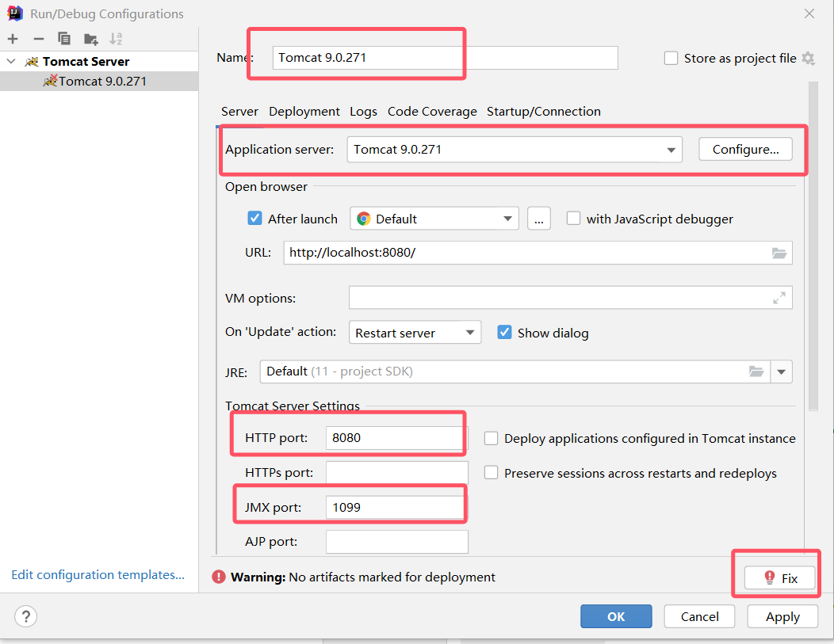Switch to the Code Coverage tab
The image size is (834, 644).
432,112
